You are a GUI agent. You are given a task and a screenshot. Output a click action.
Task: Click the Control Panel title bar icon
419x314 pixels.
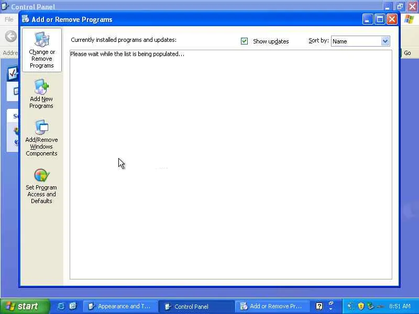[x=5, y=6]
